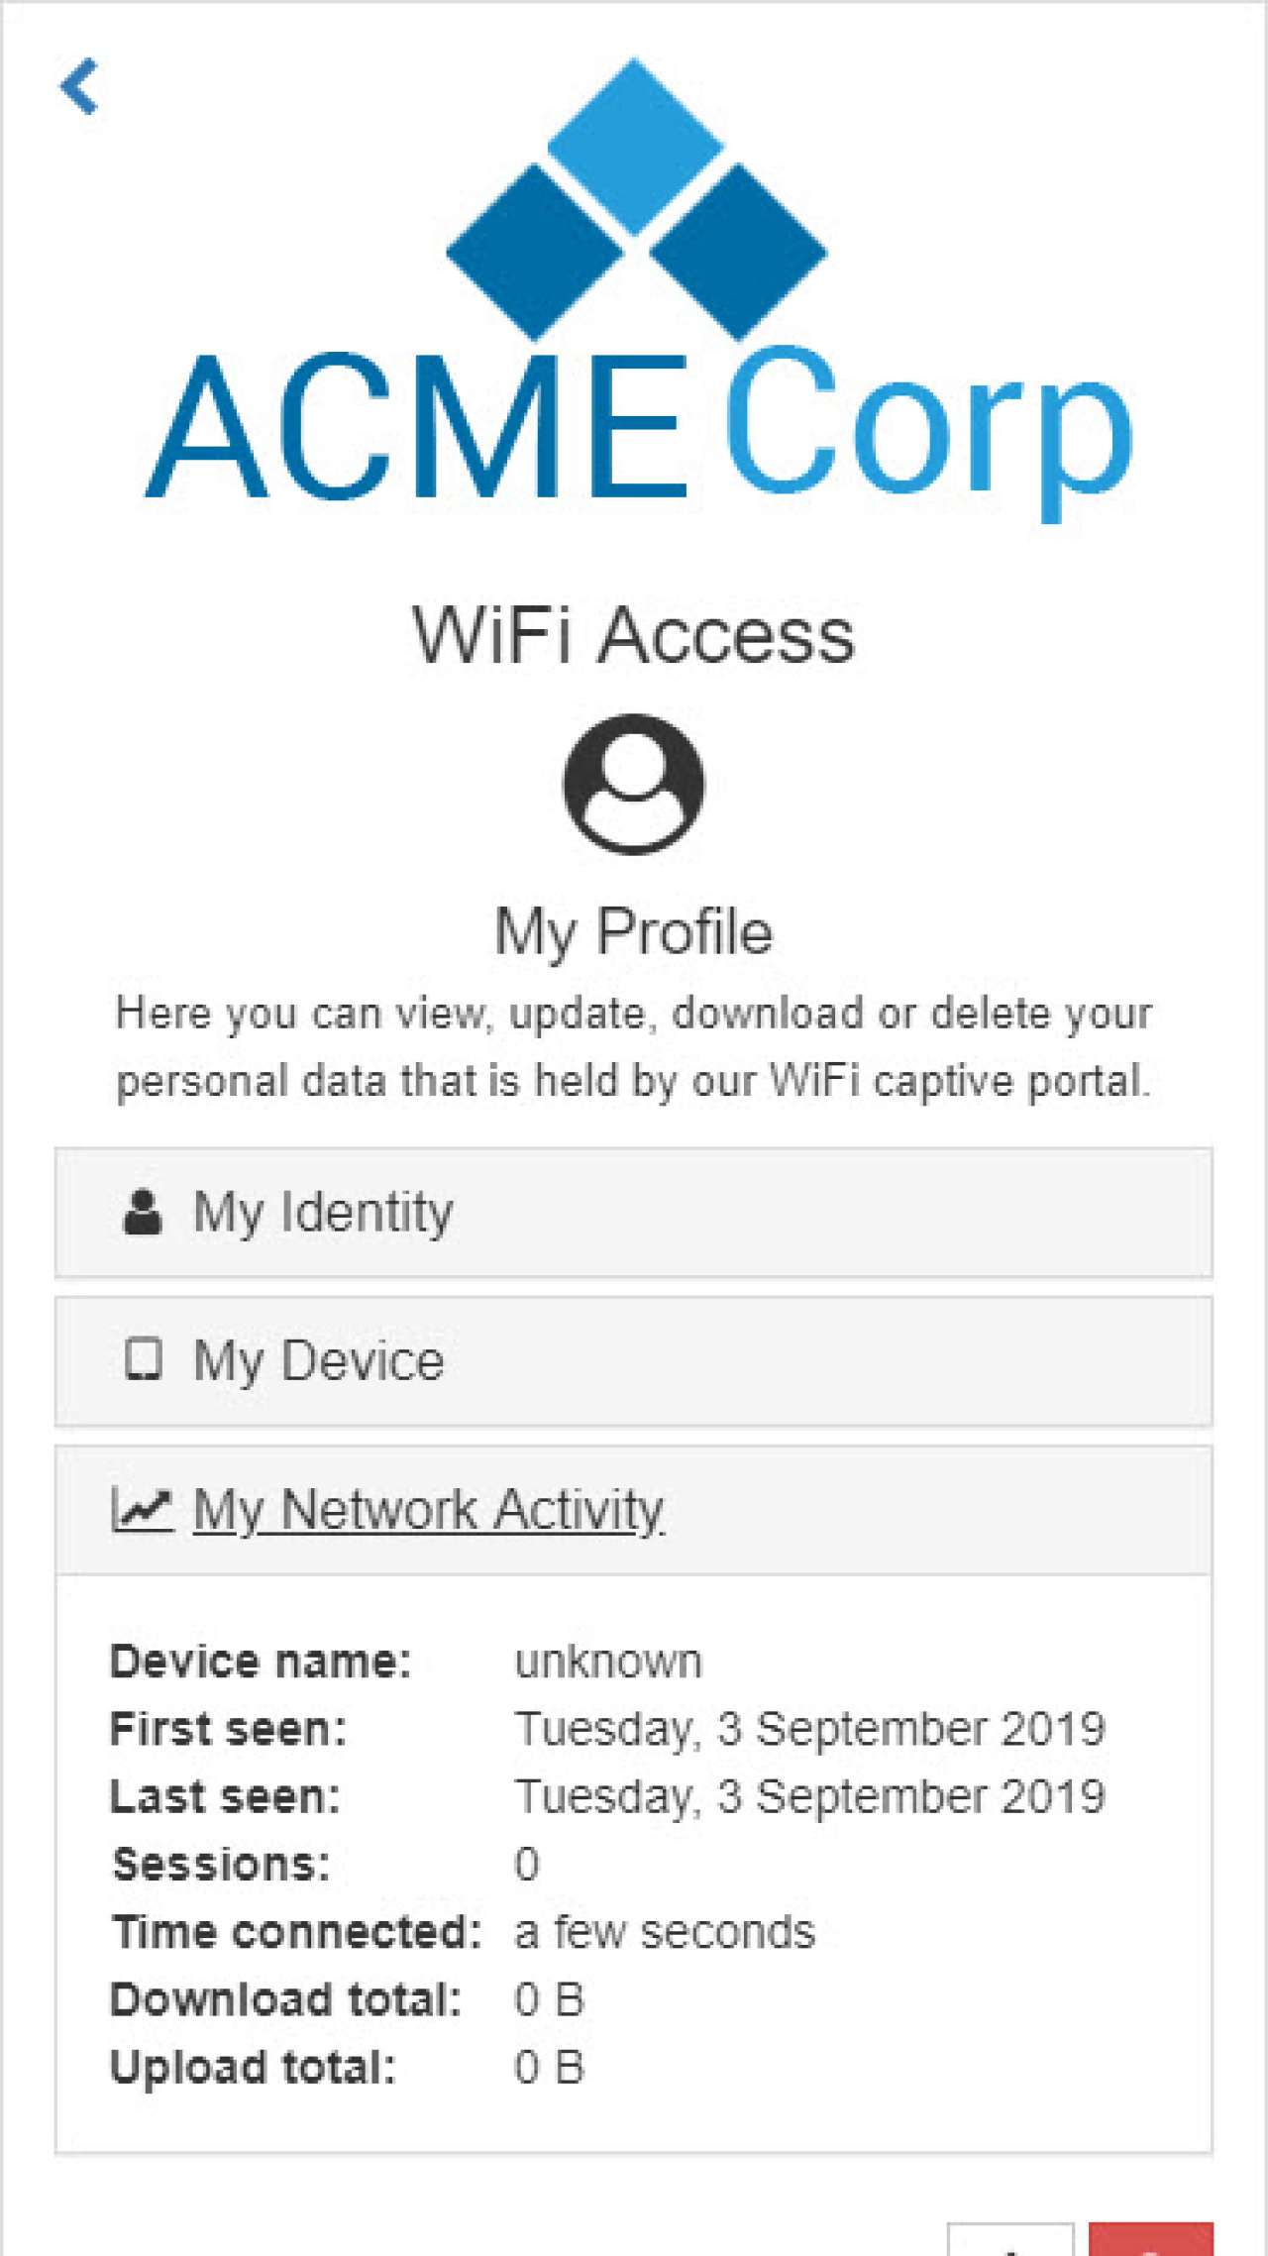Click the My Profile avatar icon
This screenshot has height=2256, width=1268.
pyautogui.click(x=633, y=786)
